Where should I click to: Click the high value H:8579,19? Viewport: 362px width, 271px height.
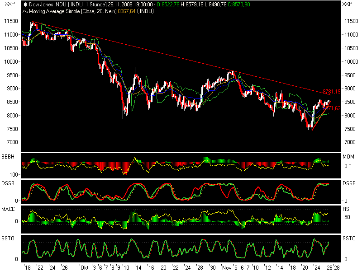(x=191, y=5)
